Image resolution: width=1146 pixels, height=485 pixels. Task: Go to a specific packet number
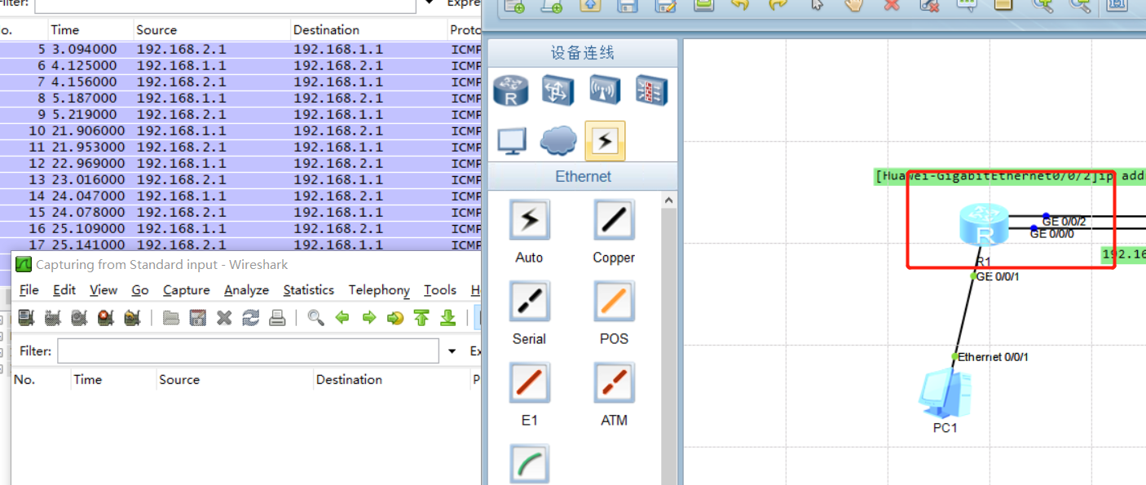point(395,317)
